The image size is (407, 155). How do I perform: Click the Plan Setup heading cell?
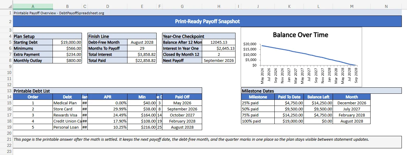tap(47, 36)
